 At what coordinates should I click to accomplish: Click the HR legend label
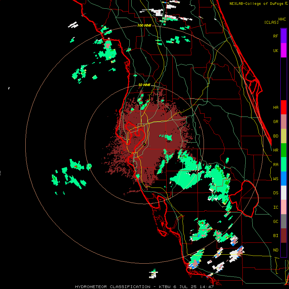click(276, 150)
